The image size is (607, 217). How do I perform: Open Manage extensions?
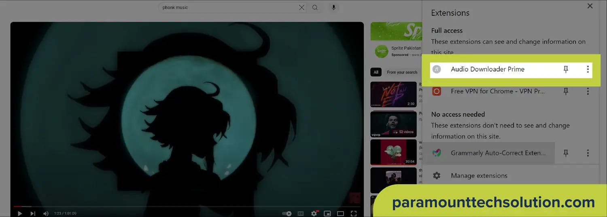(479, 176)
